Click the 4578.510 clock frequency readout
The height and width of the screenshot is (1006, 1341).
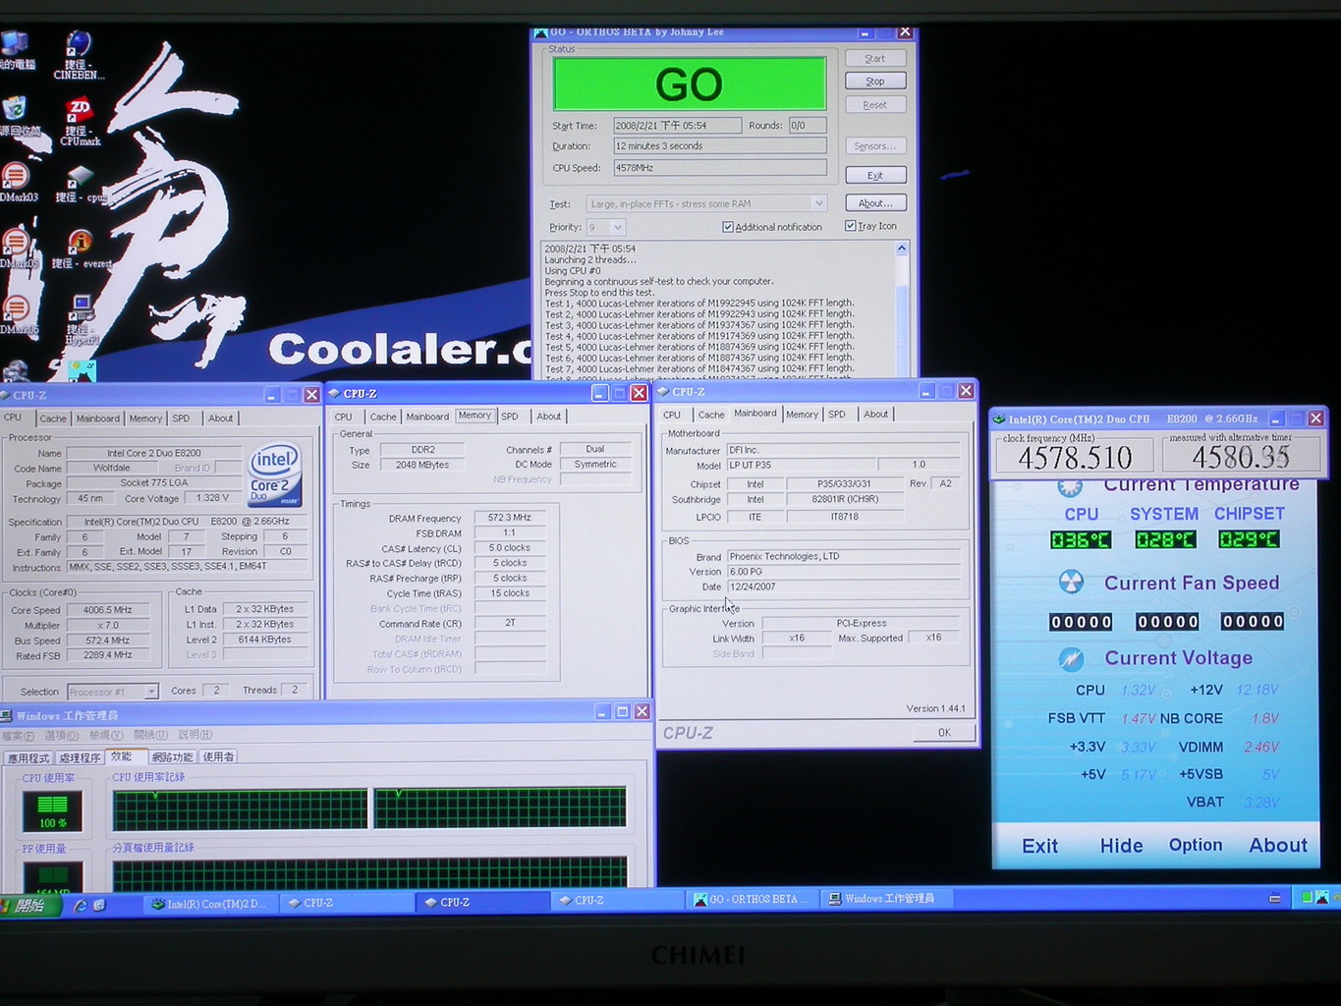point(1075,458)
